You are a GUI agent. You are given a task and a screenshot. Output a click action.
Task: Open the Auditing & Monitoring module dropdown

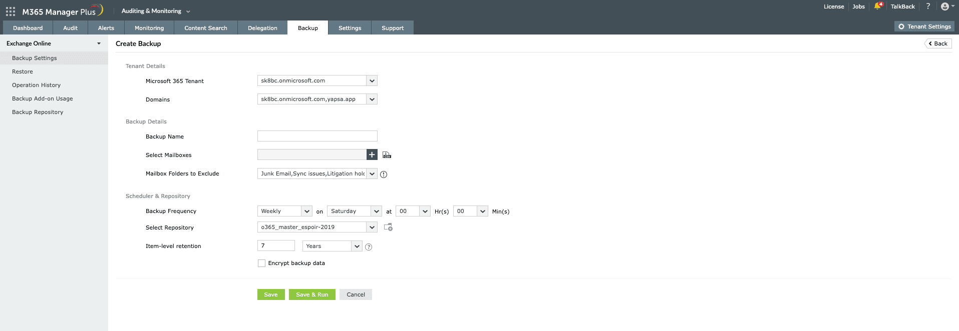[156, 11]
